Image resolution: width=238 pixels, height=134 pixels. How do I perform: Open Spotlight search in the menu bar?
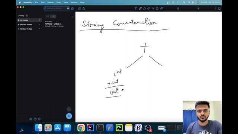pyautogui.click(x=189, y=3)
